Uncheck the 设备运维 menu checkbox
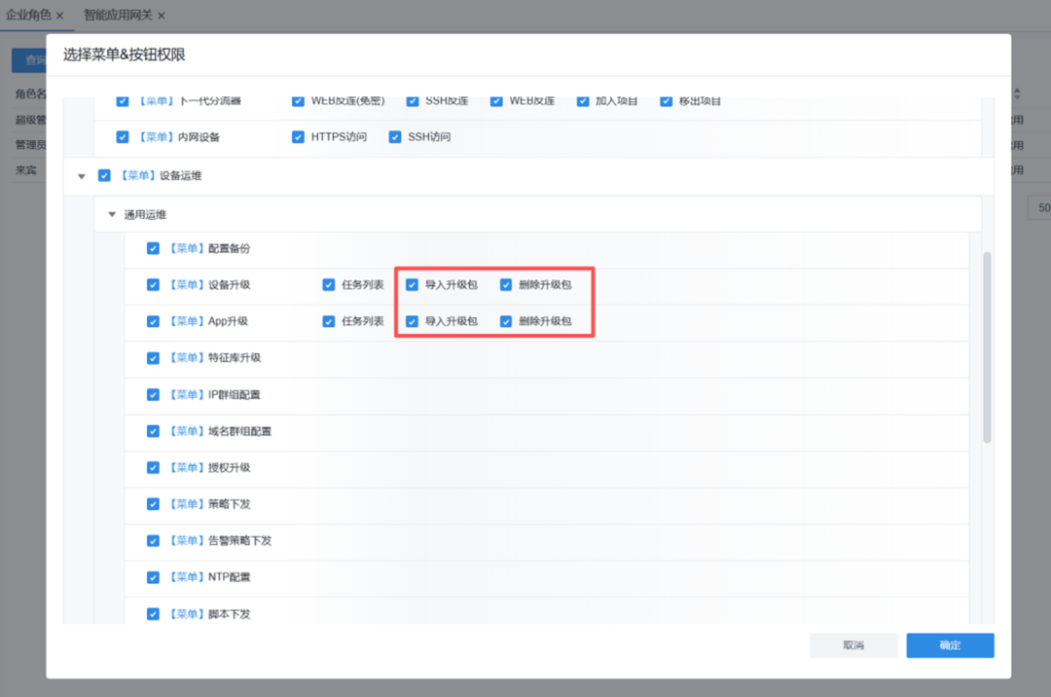Image resolution: width=1051 pixels, height=697 pixels. click(104, 176)
